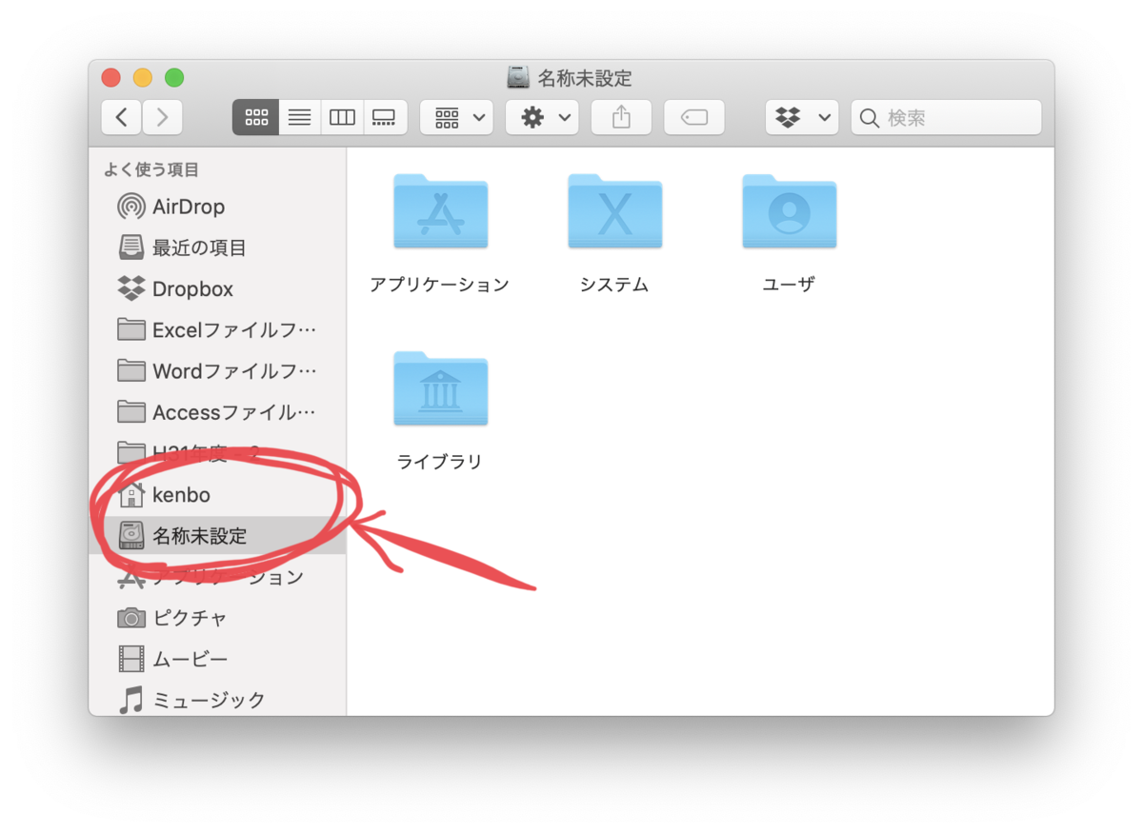Screen dimensions: 1143x833
Task: Switch to gallery view
Action: tap(384, 117)
